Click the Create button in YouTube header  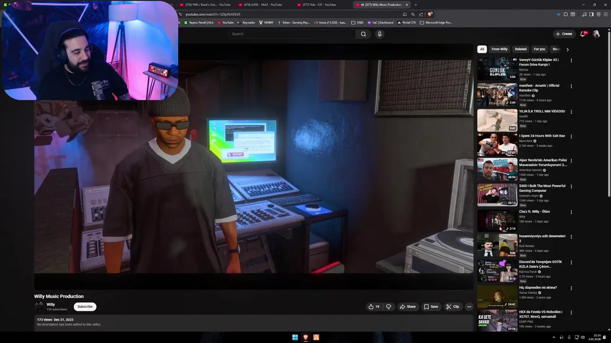(x=564, y=34)
